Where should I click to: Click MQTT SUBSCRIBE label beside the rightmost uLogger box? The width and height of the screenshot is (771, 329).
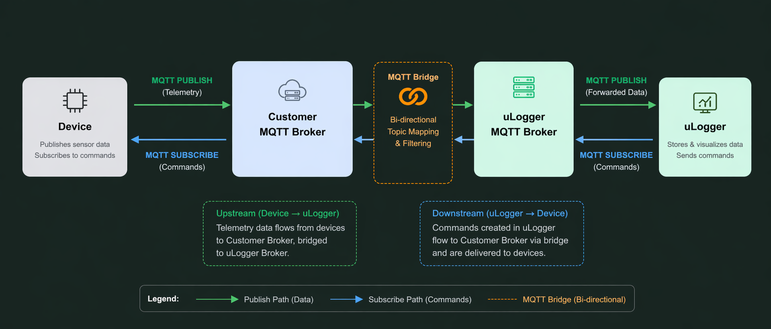click(x=616, y=155)
